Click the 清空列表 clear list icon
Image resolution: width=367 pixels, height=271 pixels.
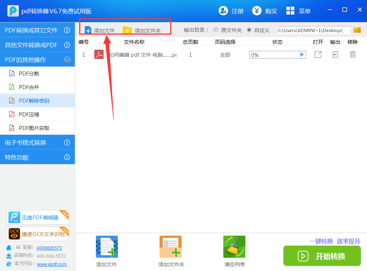[x=234, y=246]
